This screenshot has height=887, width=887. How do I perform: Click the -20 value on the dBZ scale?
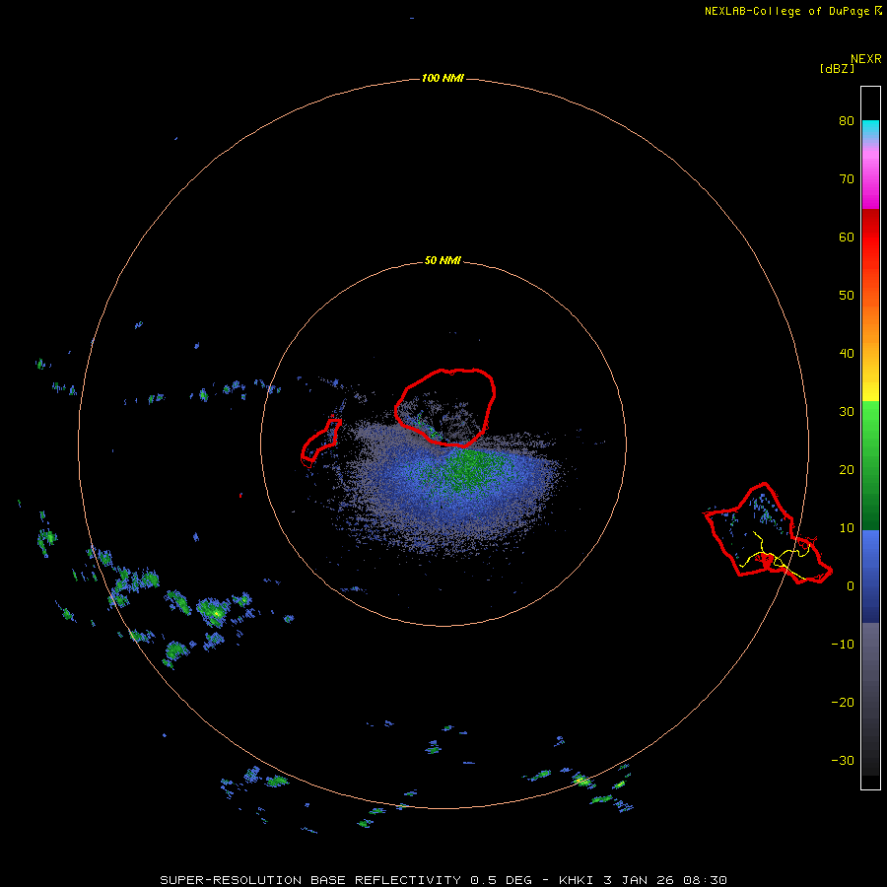(843, 703)
